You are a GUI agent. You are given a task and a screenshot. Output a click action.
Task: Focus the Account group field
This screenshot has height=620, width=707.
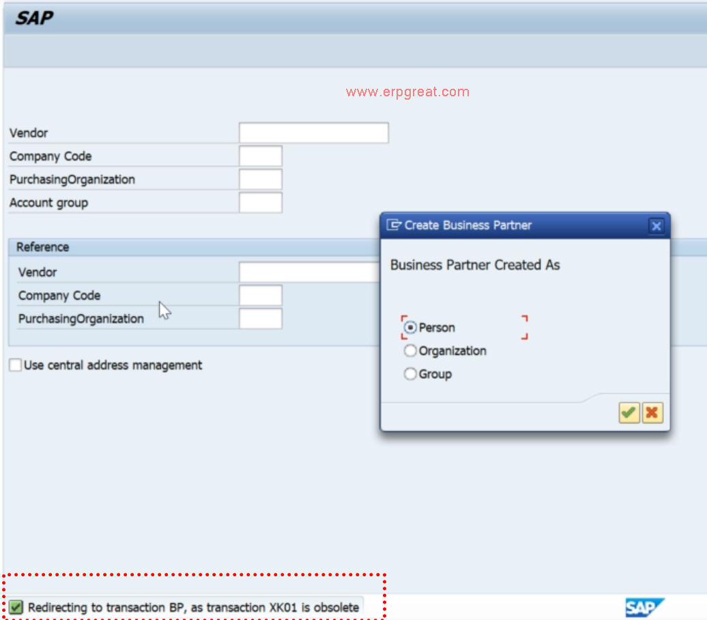click(x=261, y=202)
